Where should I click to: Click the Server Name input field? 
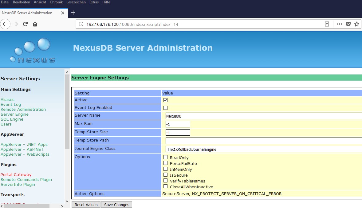[264, 116]
